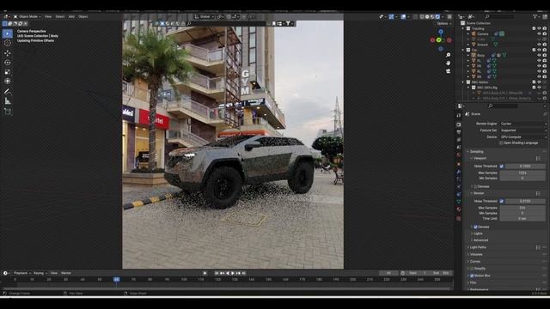Click the timeline playhead at frame 60
550x309 pixels.
pos(117,280)
